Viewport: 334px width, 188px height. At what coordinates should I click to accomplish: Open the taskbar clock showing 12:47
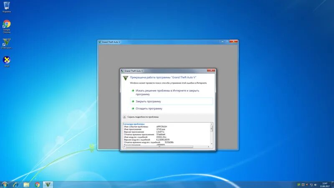pyautogui.click(x=325, y=185)
